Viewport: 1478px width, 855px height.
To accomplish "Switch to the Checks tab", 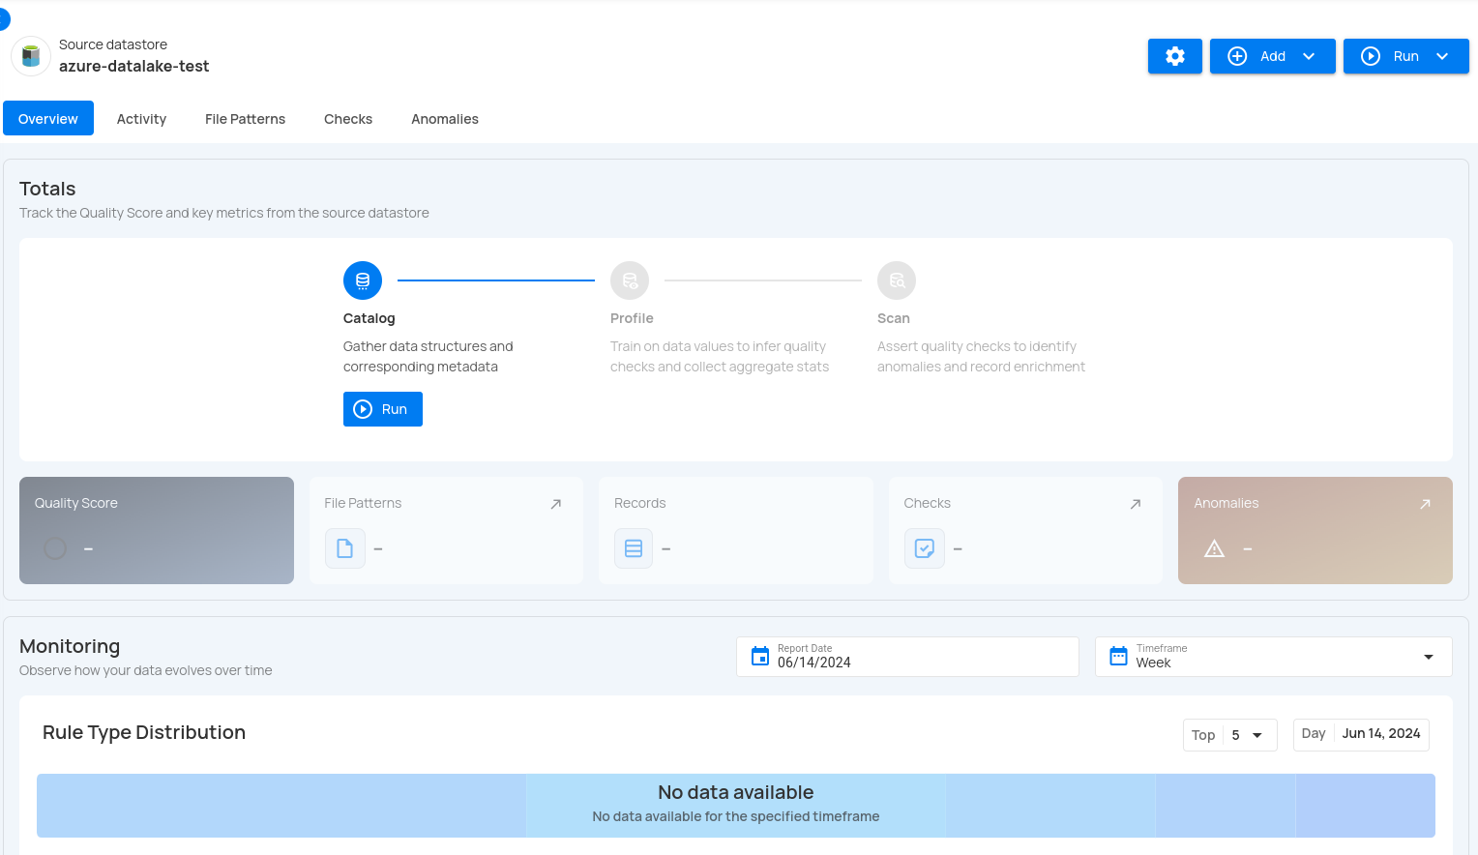I will [x=348, y=118].
